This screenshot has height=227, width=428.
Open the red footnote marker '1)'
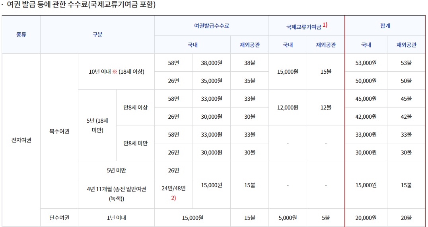coord(325,25)
